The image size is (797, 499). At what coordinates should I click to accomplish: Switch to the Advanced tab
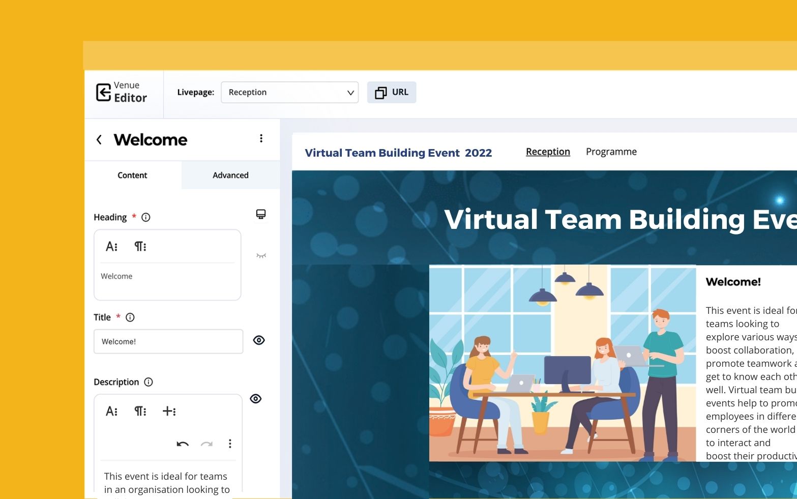[230, 175]
